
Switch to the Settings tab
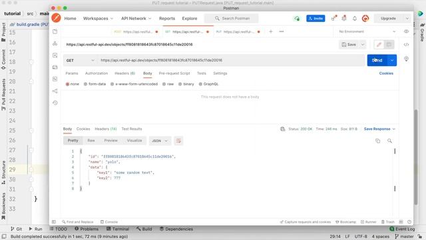(x=220, y=73)
